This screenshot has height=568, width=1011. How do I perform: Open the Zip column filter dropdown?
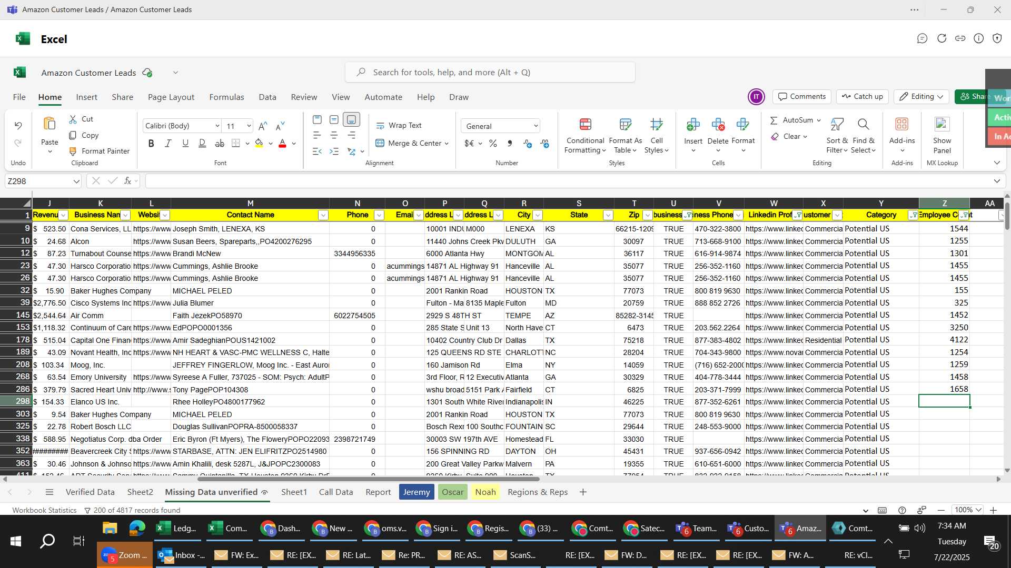click(647, 215)
